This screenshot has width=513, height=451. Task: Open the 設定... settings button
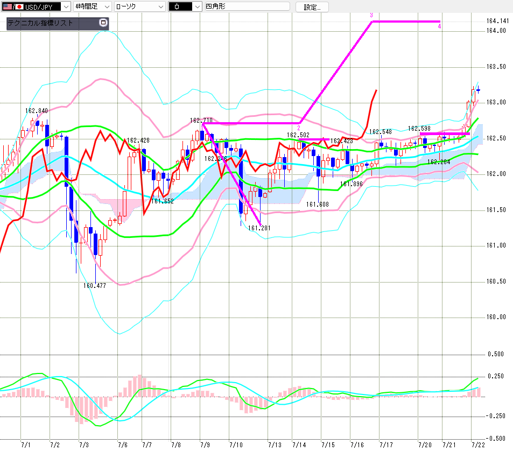[x=312, y=7]
